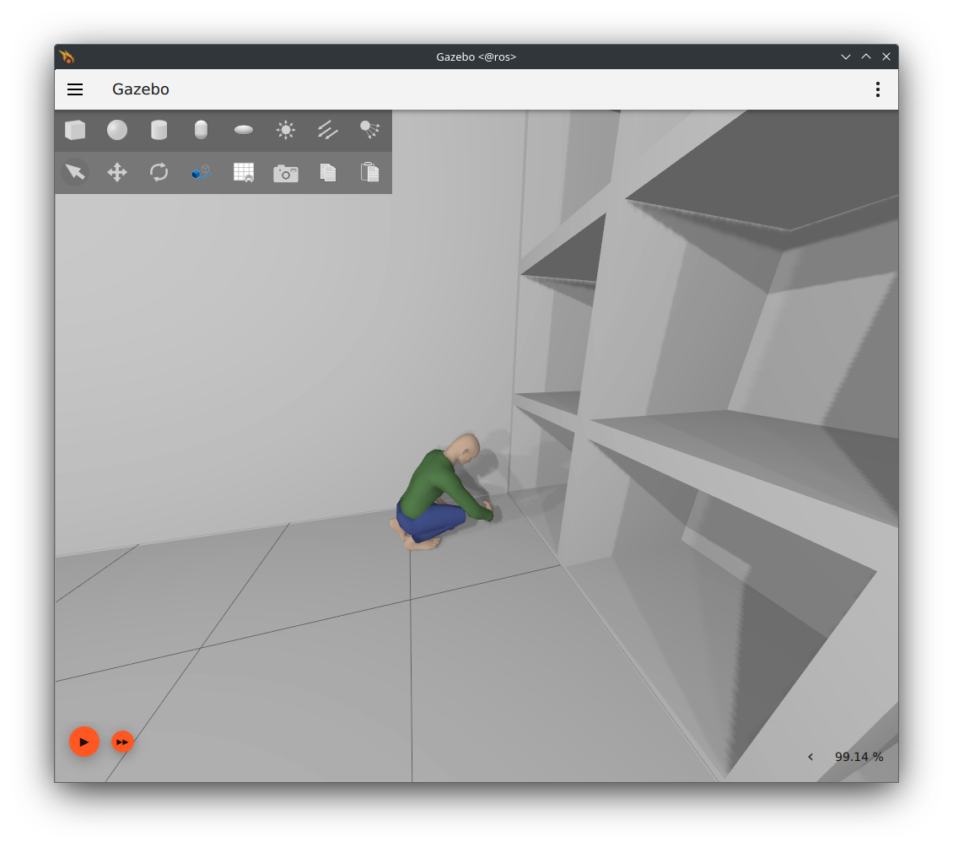Add a cylinder shape to the world
Screen dimensions: 953x847
coord(159,130)
